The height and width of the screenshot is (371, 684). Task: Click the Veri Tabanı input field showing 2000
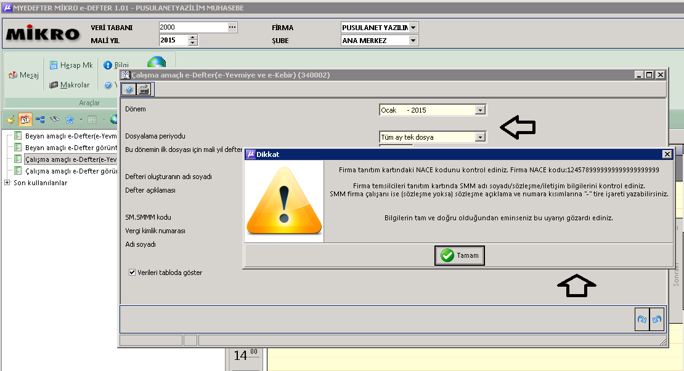point(193,28)
